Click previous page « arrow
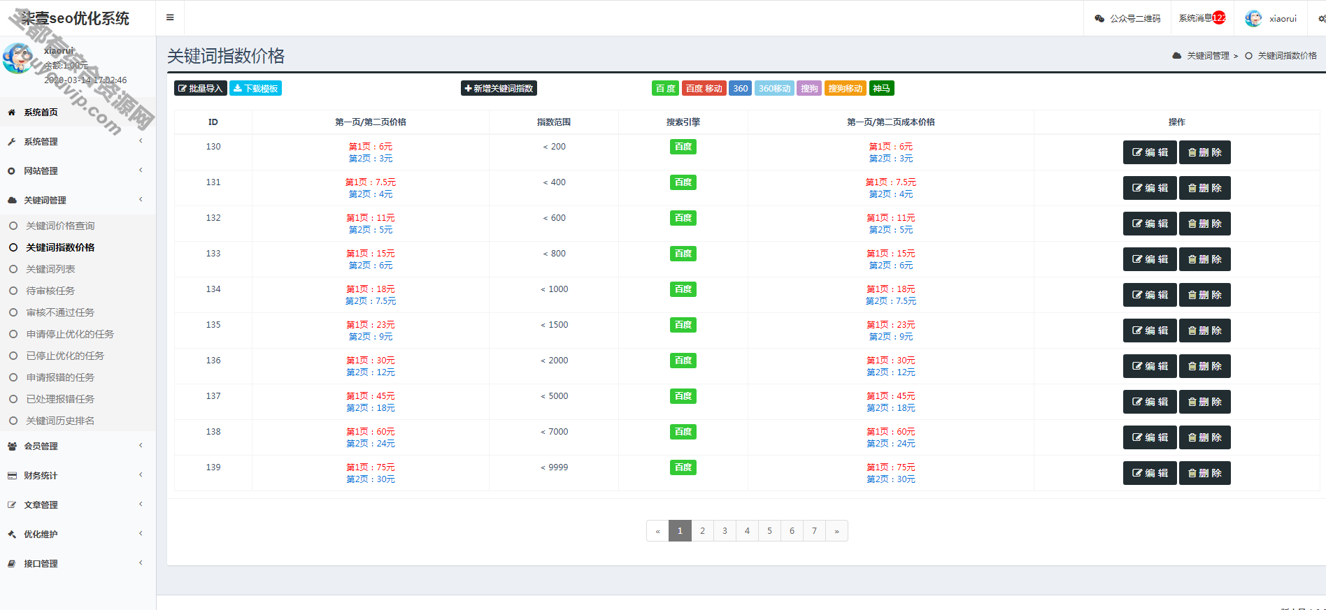The height and width of the screenshot is (610, 1326). (657, 531)
